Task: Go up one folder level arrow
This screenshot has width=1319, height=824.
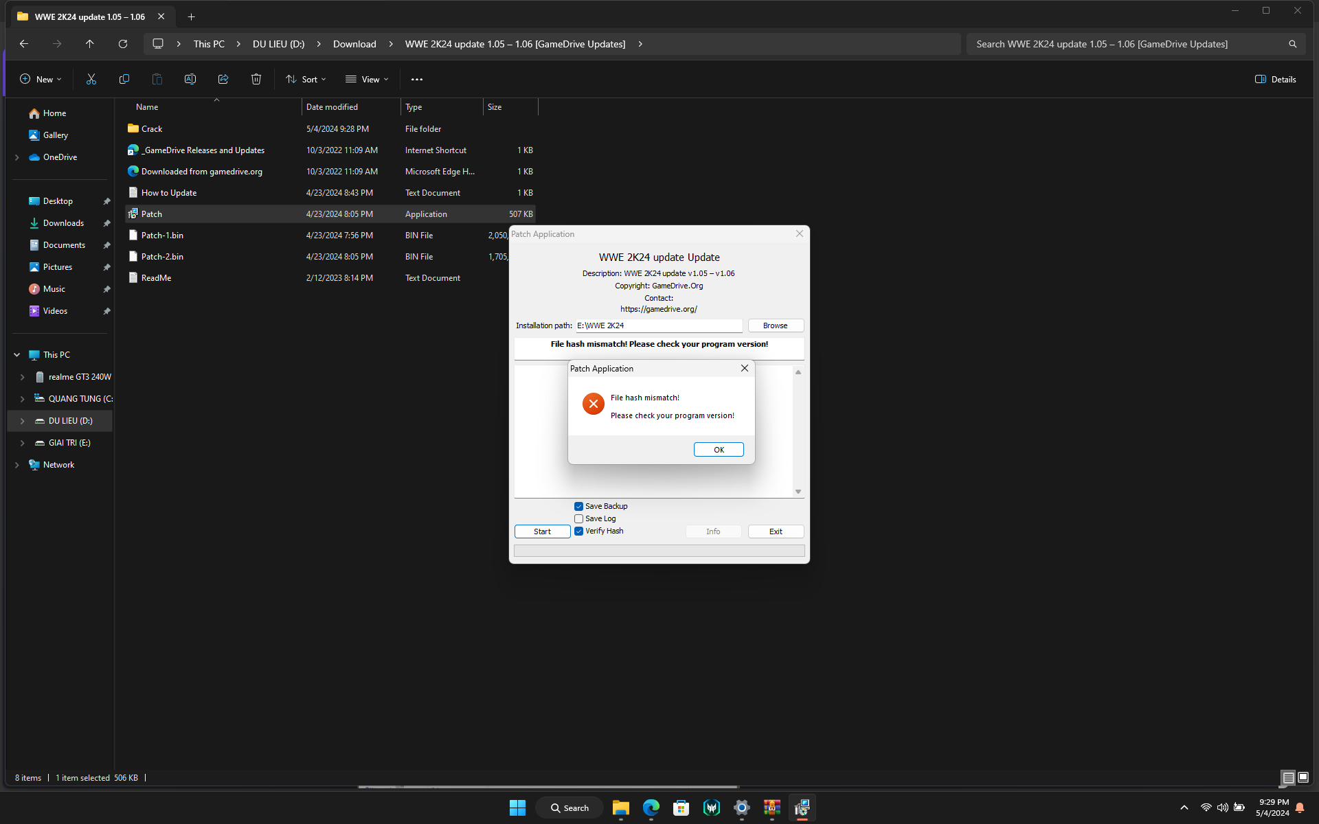Action: tap(90, 44)
